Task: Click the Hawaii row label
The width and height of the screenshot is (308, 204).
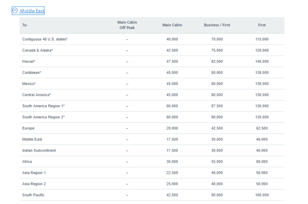Action: click(x=28, y=62)
